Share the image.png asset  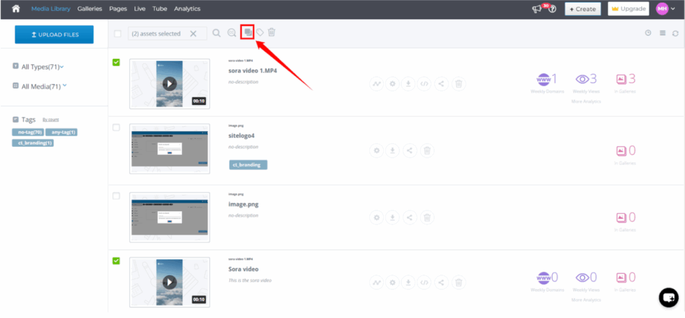[409, 217]
